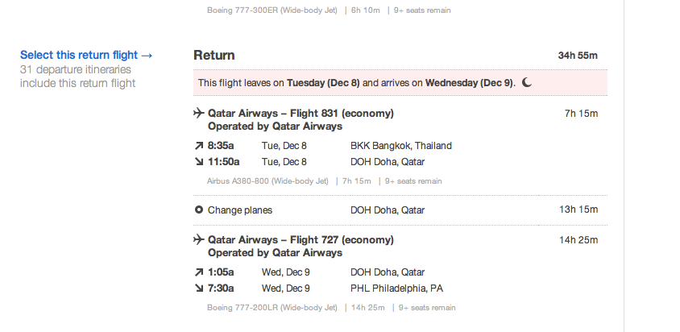Click the airplane icon beside Flight 727
The width and height of the screenshot is (680, 332).
(x=199, y=240)
